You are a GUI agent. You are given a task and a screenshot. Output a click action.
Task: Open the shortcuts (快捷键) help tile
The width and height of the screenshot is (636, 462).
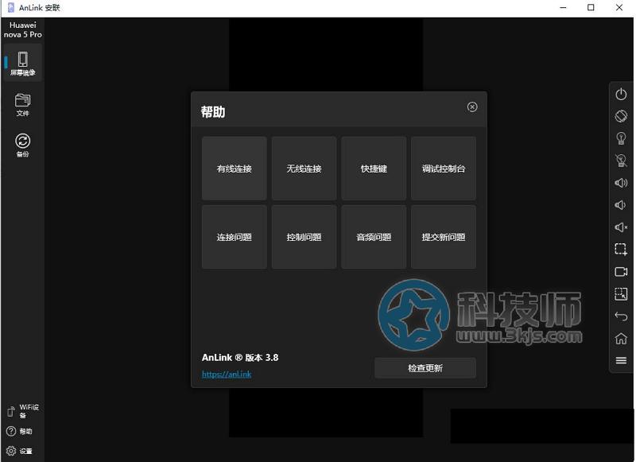tap(374, 169)
